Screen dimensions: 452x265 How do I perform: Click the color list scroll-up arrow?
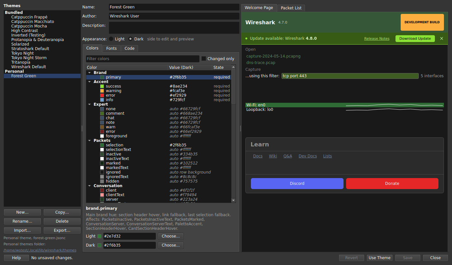click(234, 67)
